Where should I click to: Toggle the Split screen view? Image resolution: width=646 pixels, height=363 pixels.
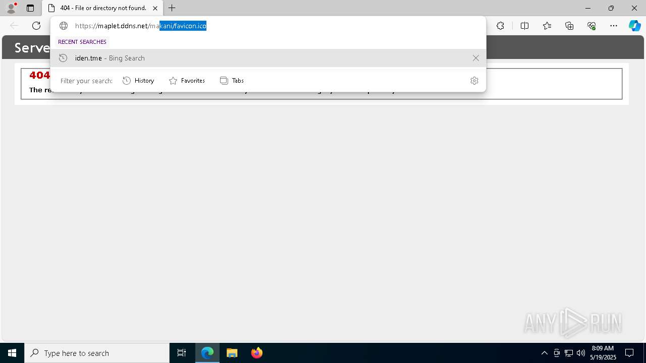pos(524,26)
